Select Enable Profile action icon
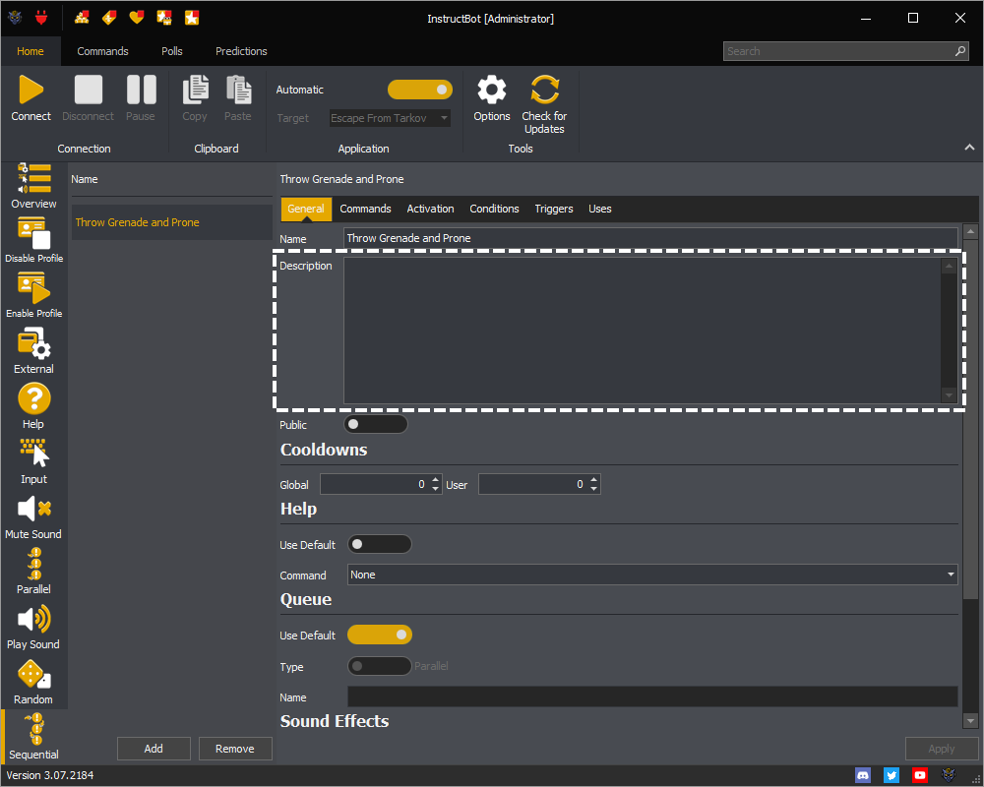 pos(33,288)
